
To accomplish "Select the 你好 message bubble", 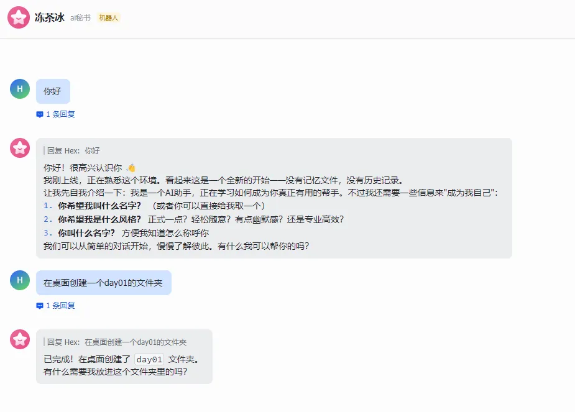I will coord(53,91).
